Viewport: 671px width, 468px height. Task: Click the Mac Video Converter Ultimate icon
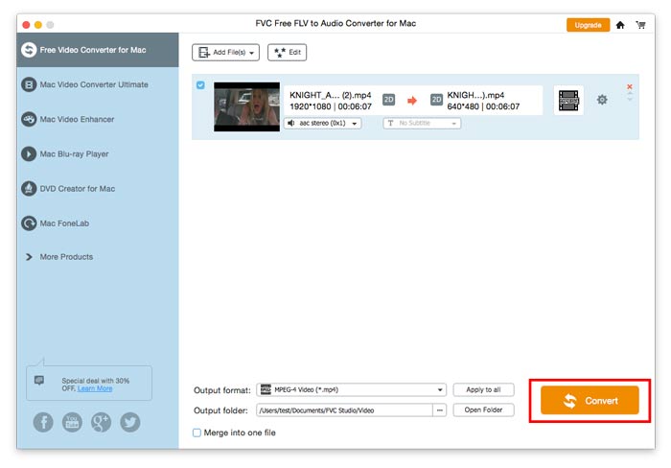tap(29, 84)
